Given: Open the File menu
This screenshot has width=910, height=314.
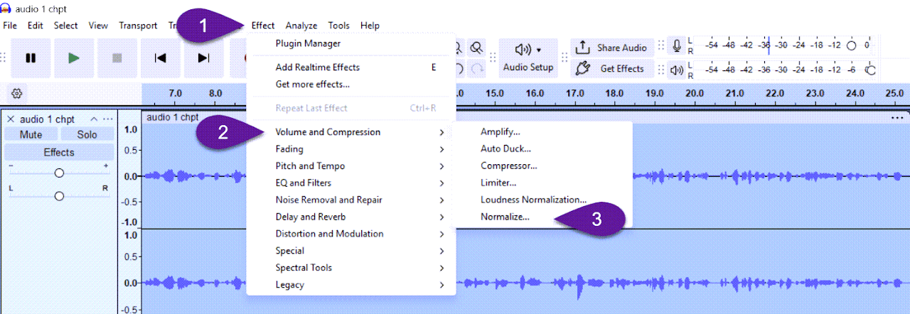Looking at the screenshot, I should [x=10, y=26].
